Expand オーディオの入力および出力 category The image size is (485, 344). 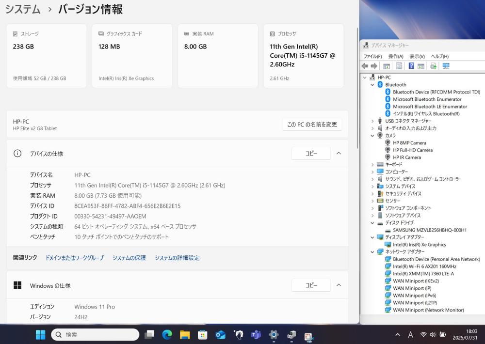372,128
